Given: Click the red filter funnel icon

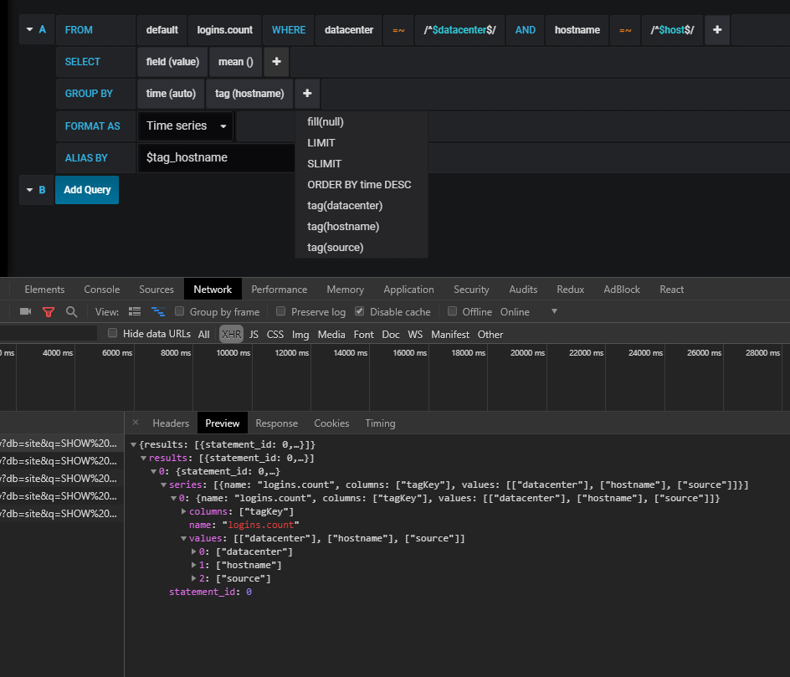Looking at the screenshot, I should coord(49,311).
